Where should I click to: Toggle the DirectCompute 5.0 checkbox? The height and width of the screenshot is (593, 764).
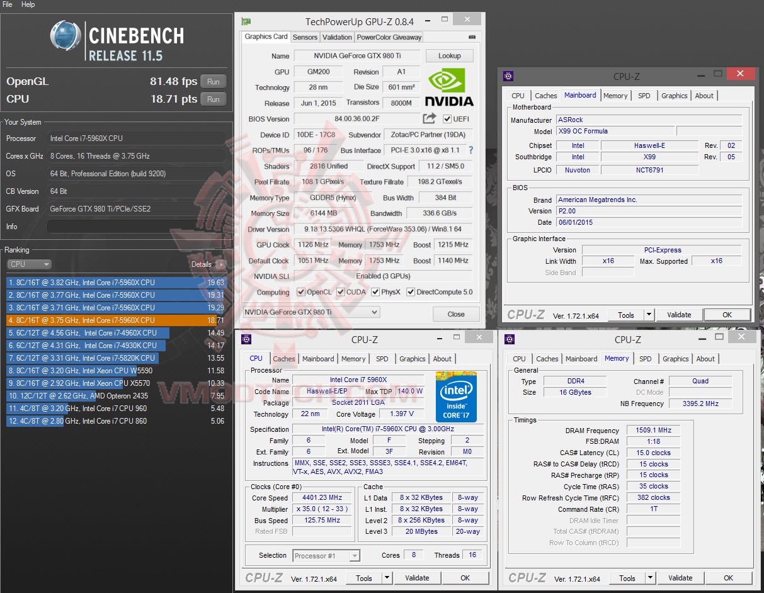[x=411, y=292]
